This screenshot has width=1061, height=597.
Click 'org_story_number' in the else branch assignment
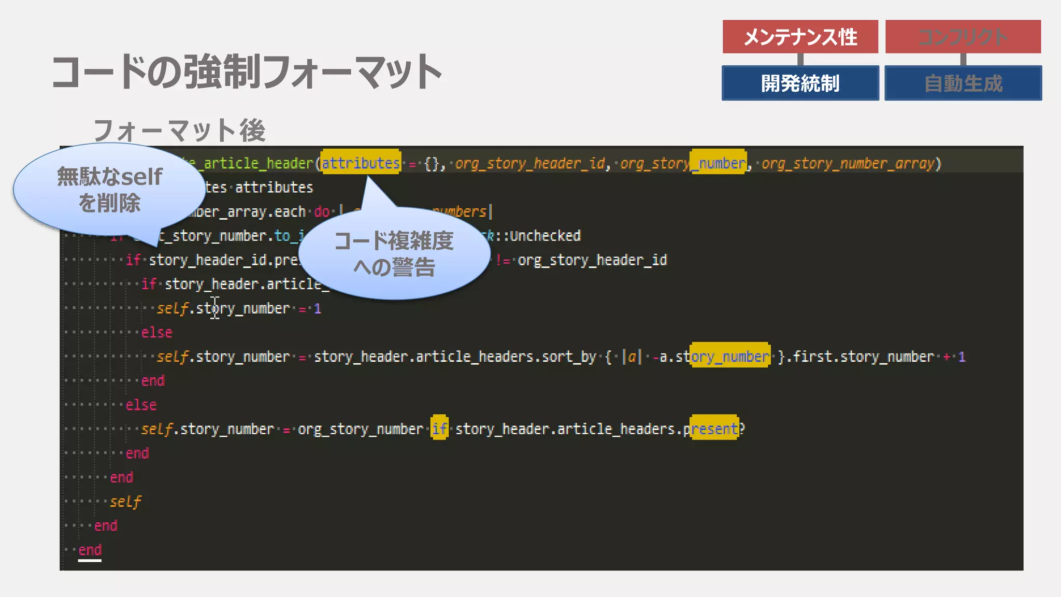click(x=361, y=429)
